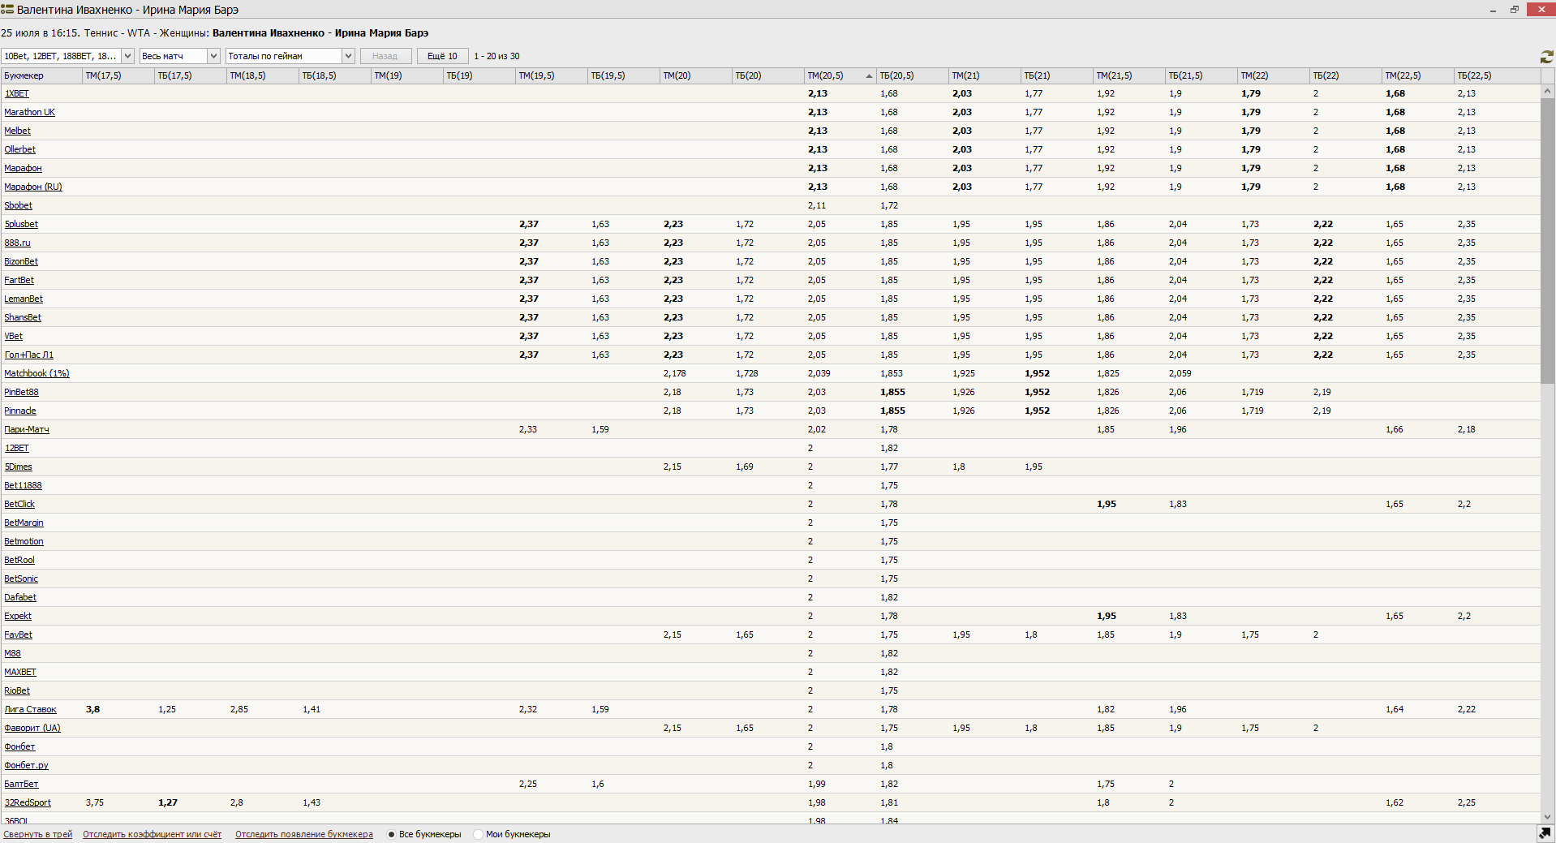Image resolution: width=1556 pixels, height=843 pixels.
Task: Click the scrollbar down arrow
Action: 1547,817
